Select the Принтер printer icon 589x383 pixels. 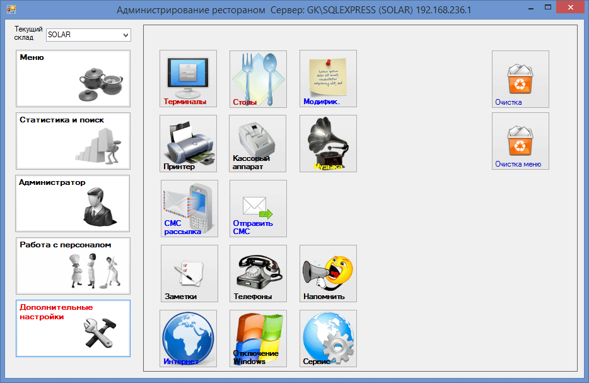coord(188,143)
